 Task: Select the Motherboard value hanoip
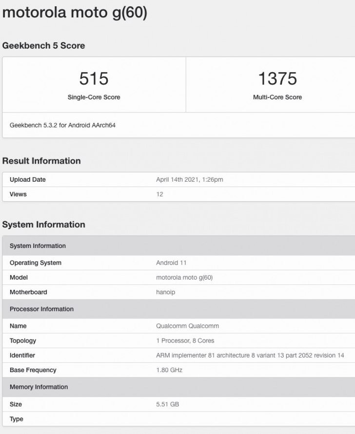click(x=166, y=292)
